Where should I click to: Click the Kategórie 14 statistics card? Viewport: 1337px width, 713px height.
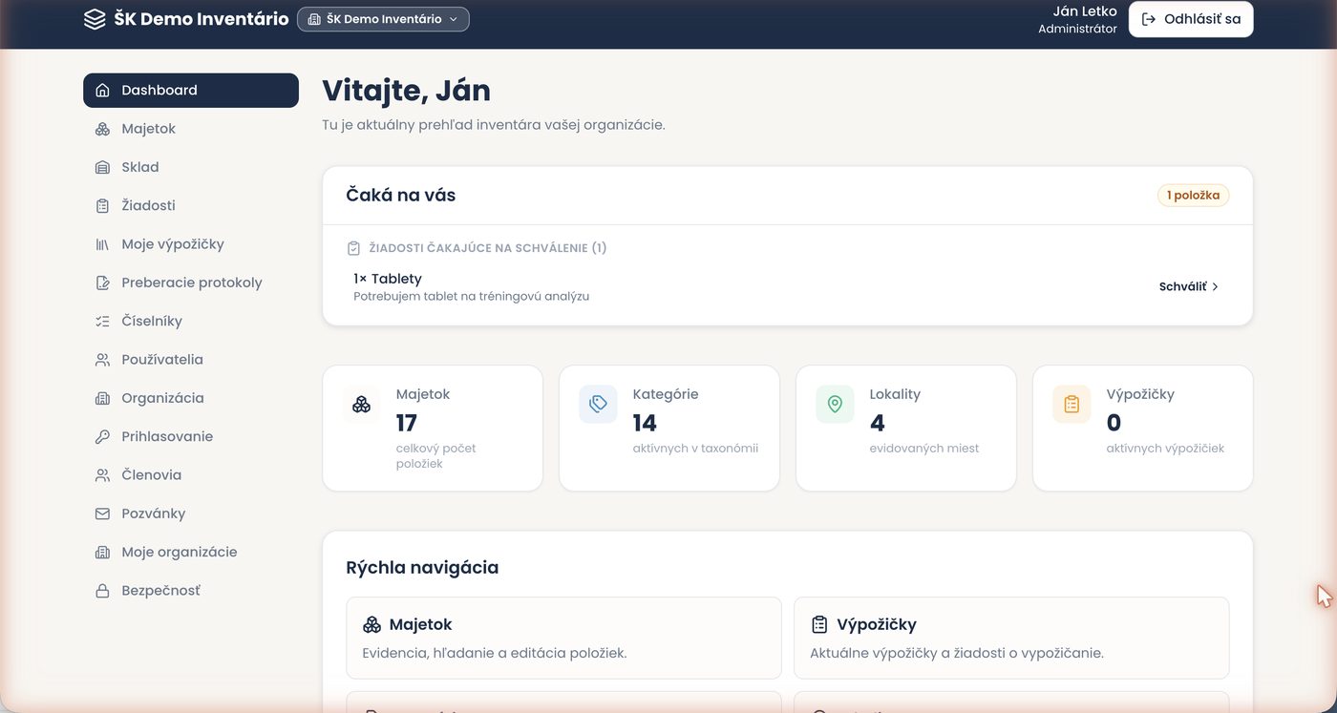669,429
